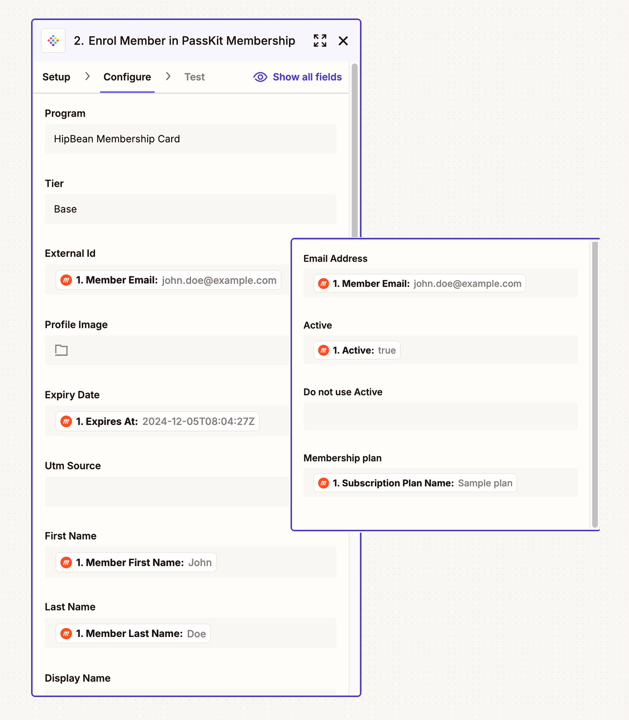Click the Last Name input field
629x720 pixels.
pyautogui.click(x=190, y=634)
